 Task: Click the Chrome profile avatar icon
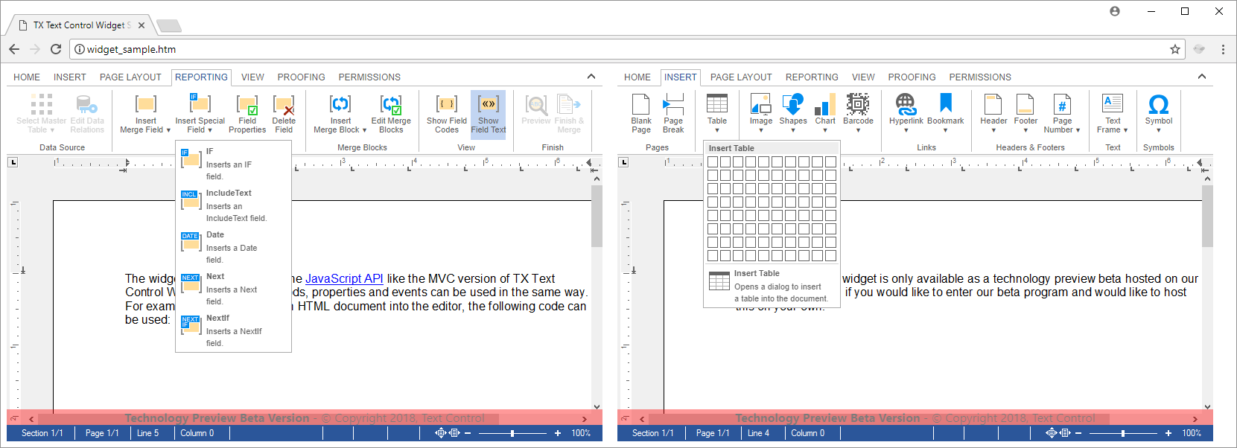(1115, 11)
